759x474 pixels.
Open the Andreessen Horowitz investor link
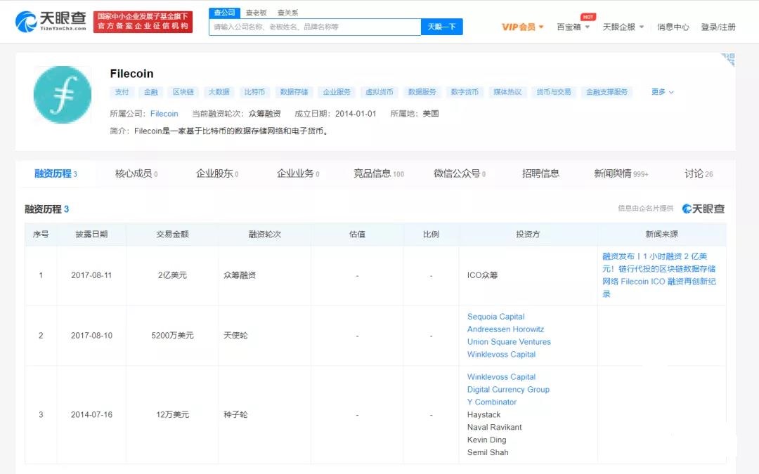point(505,329)
